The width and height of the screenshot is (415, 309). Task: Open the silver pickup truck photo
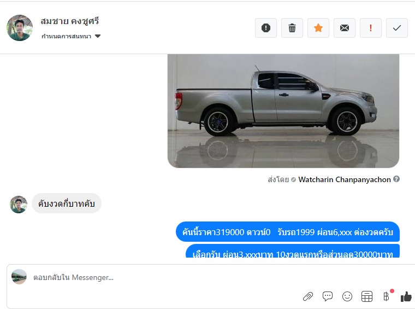pos(283,111)
